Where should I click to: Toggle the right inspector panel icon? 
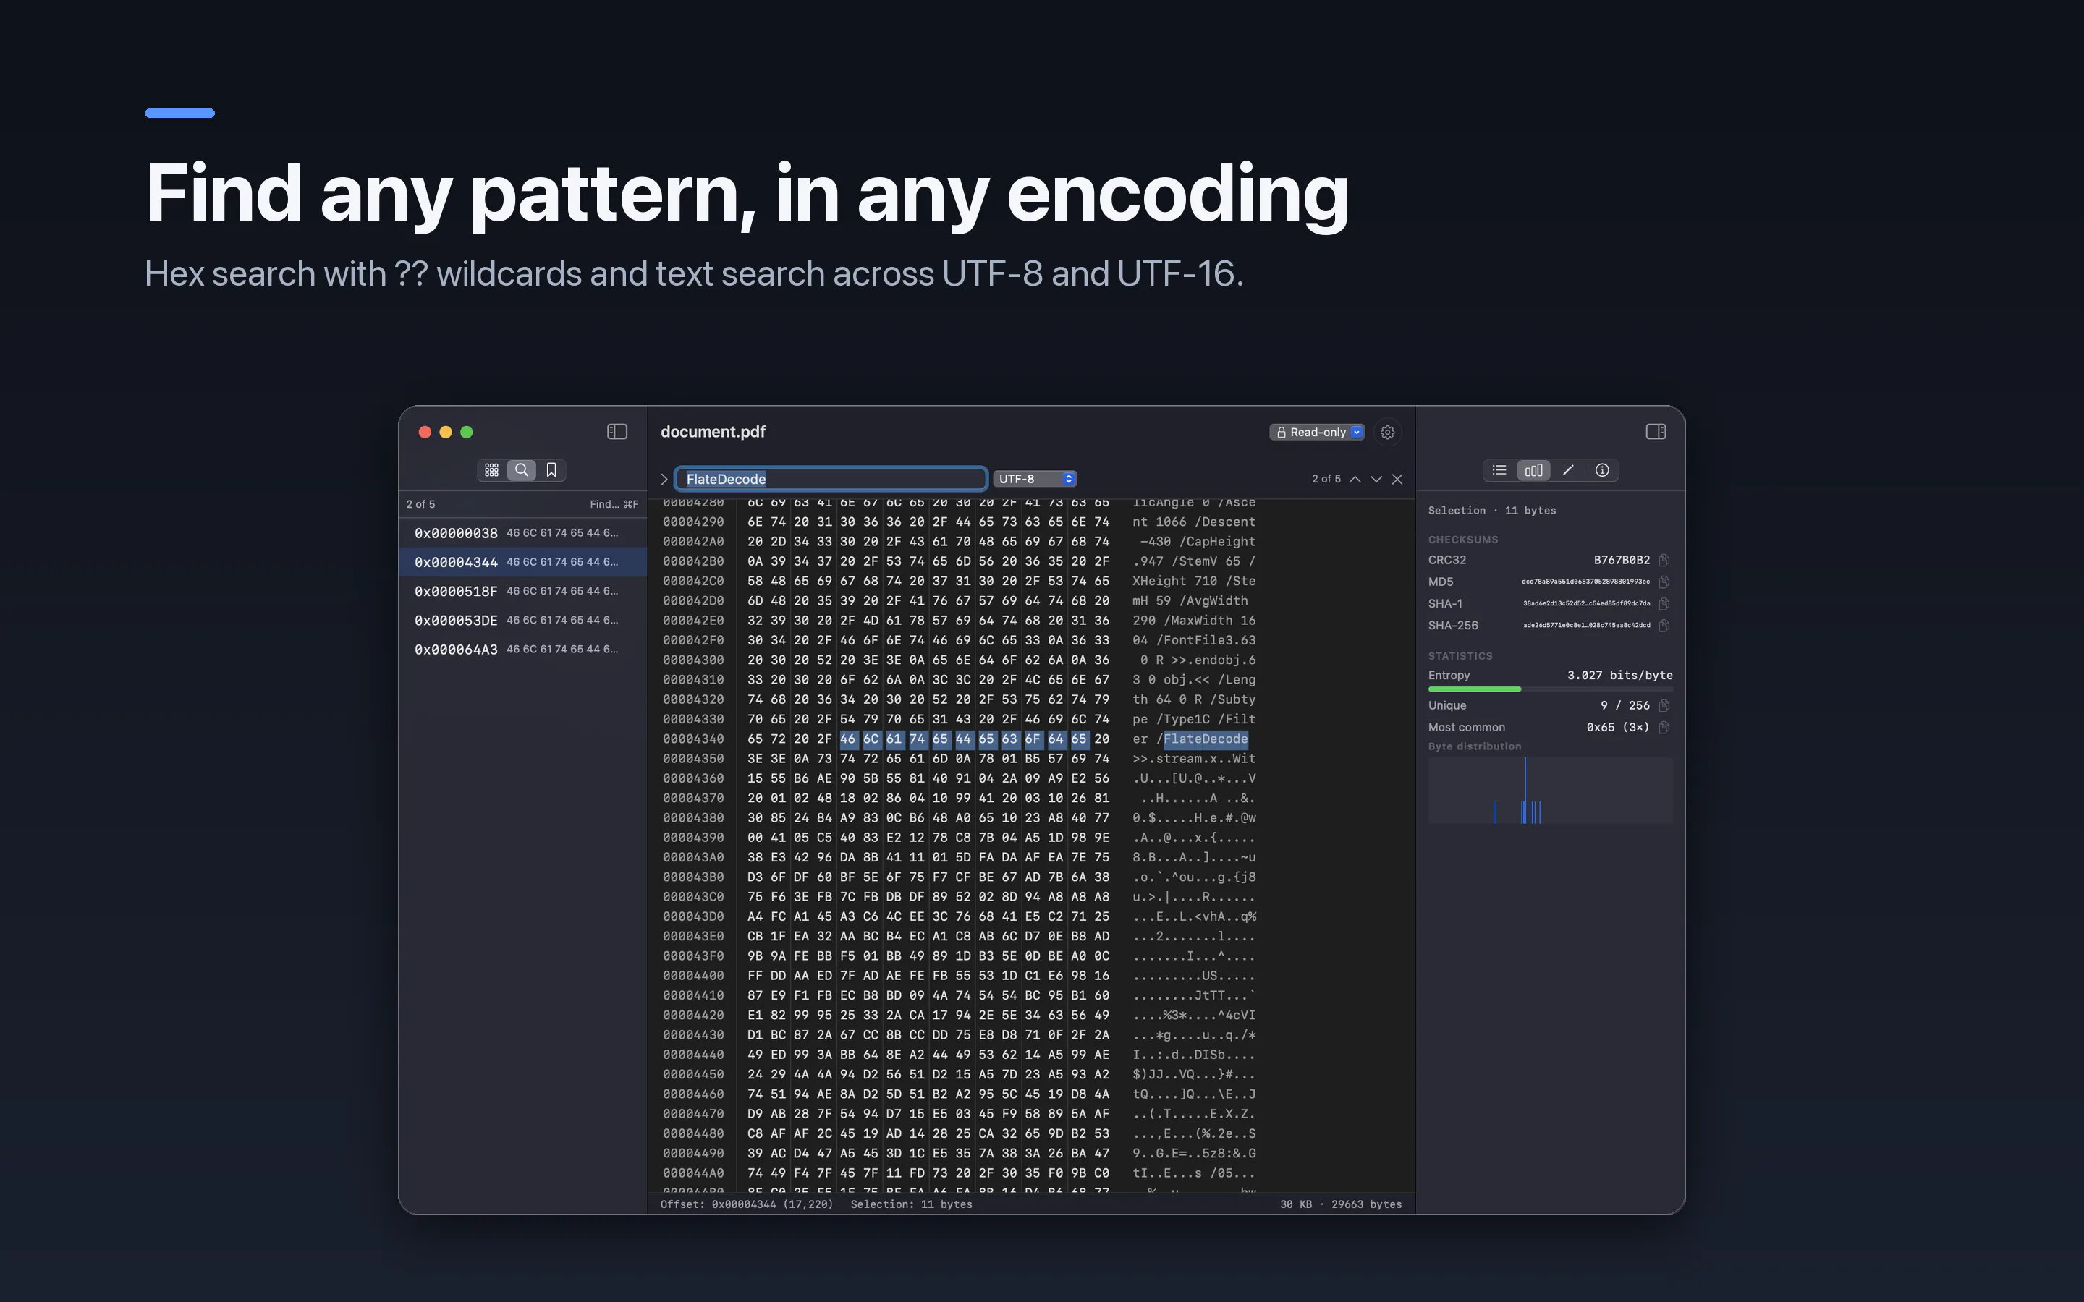1655,431
